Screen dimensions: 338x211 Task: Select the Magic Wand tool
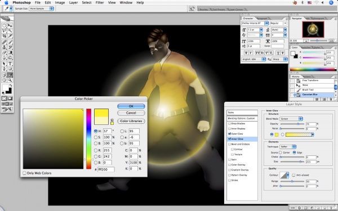tap(10, 31)
